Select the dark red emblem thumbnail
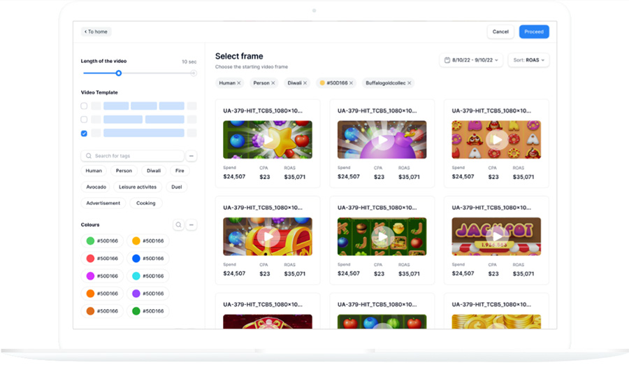Viewport: 629px width, 365px height. tap(268, 322)
